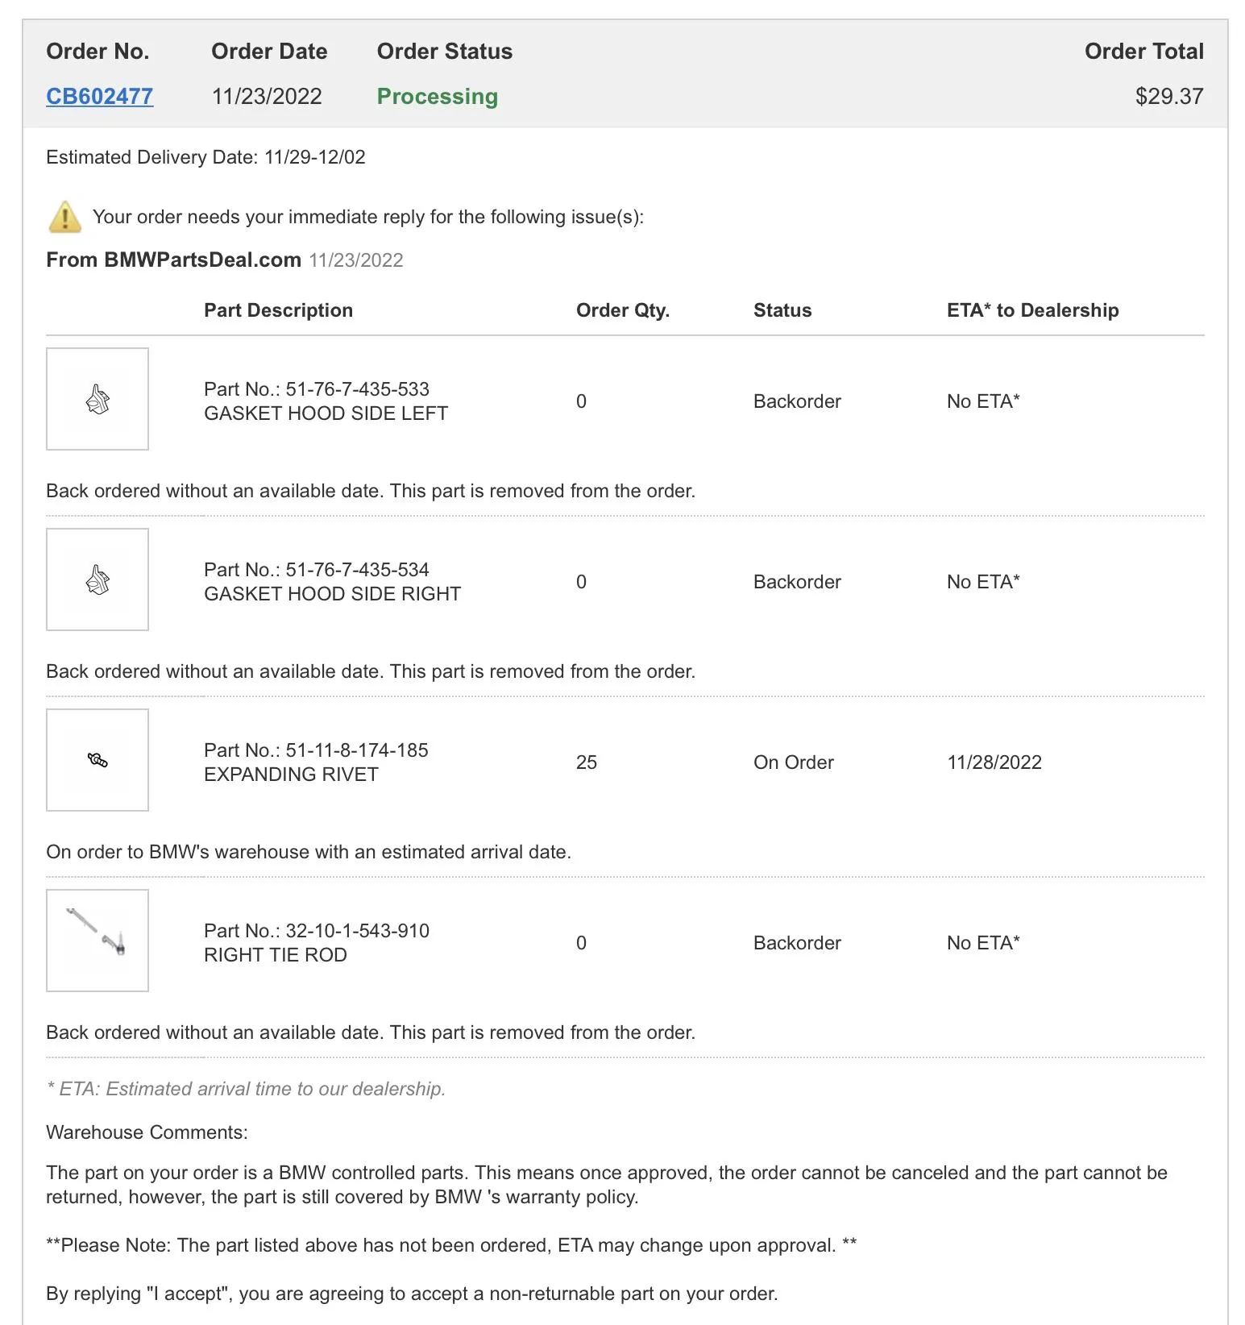Click the Estimated Delivery Date line

tap(205, 157)
